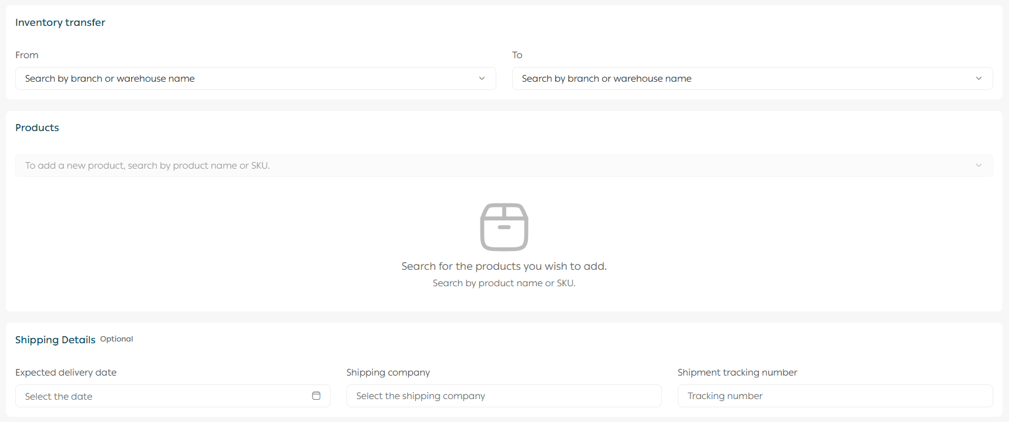The image size is (1009, 422).
Task: Click the Expected delivery date label
Action: coord(66,372)
